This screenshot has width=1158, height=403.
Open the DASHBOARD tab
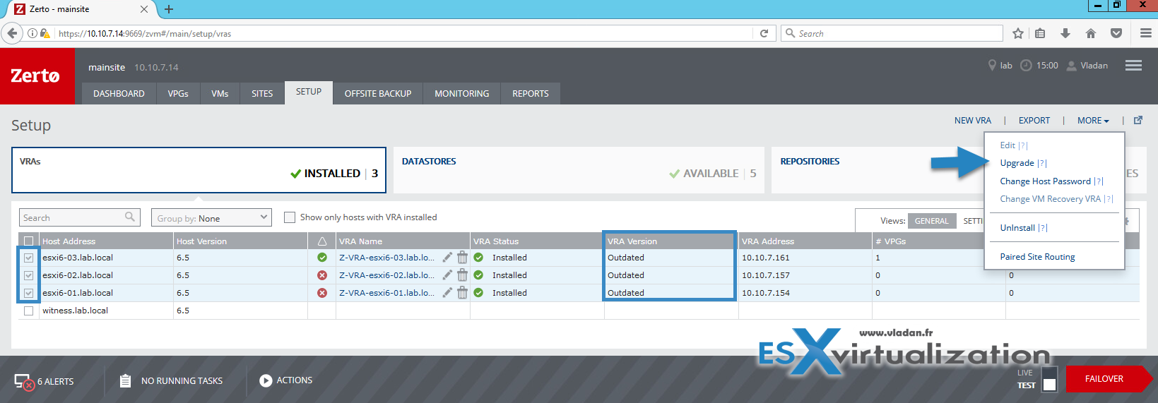coord(119,93)
